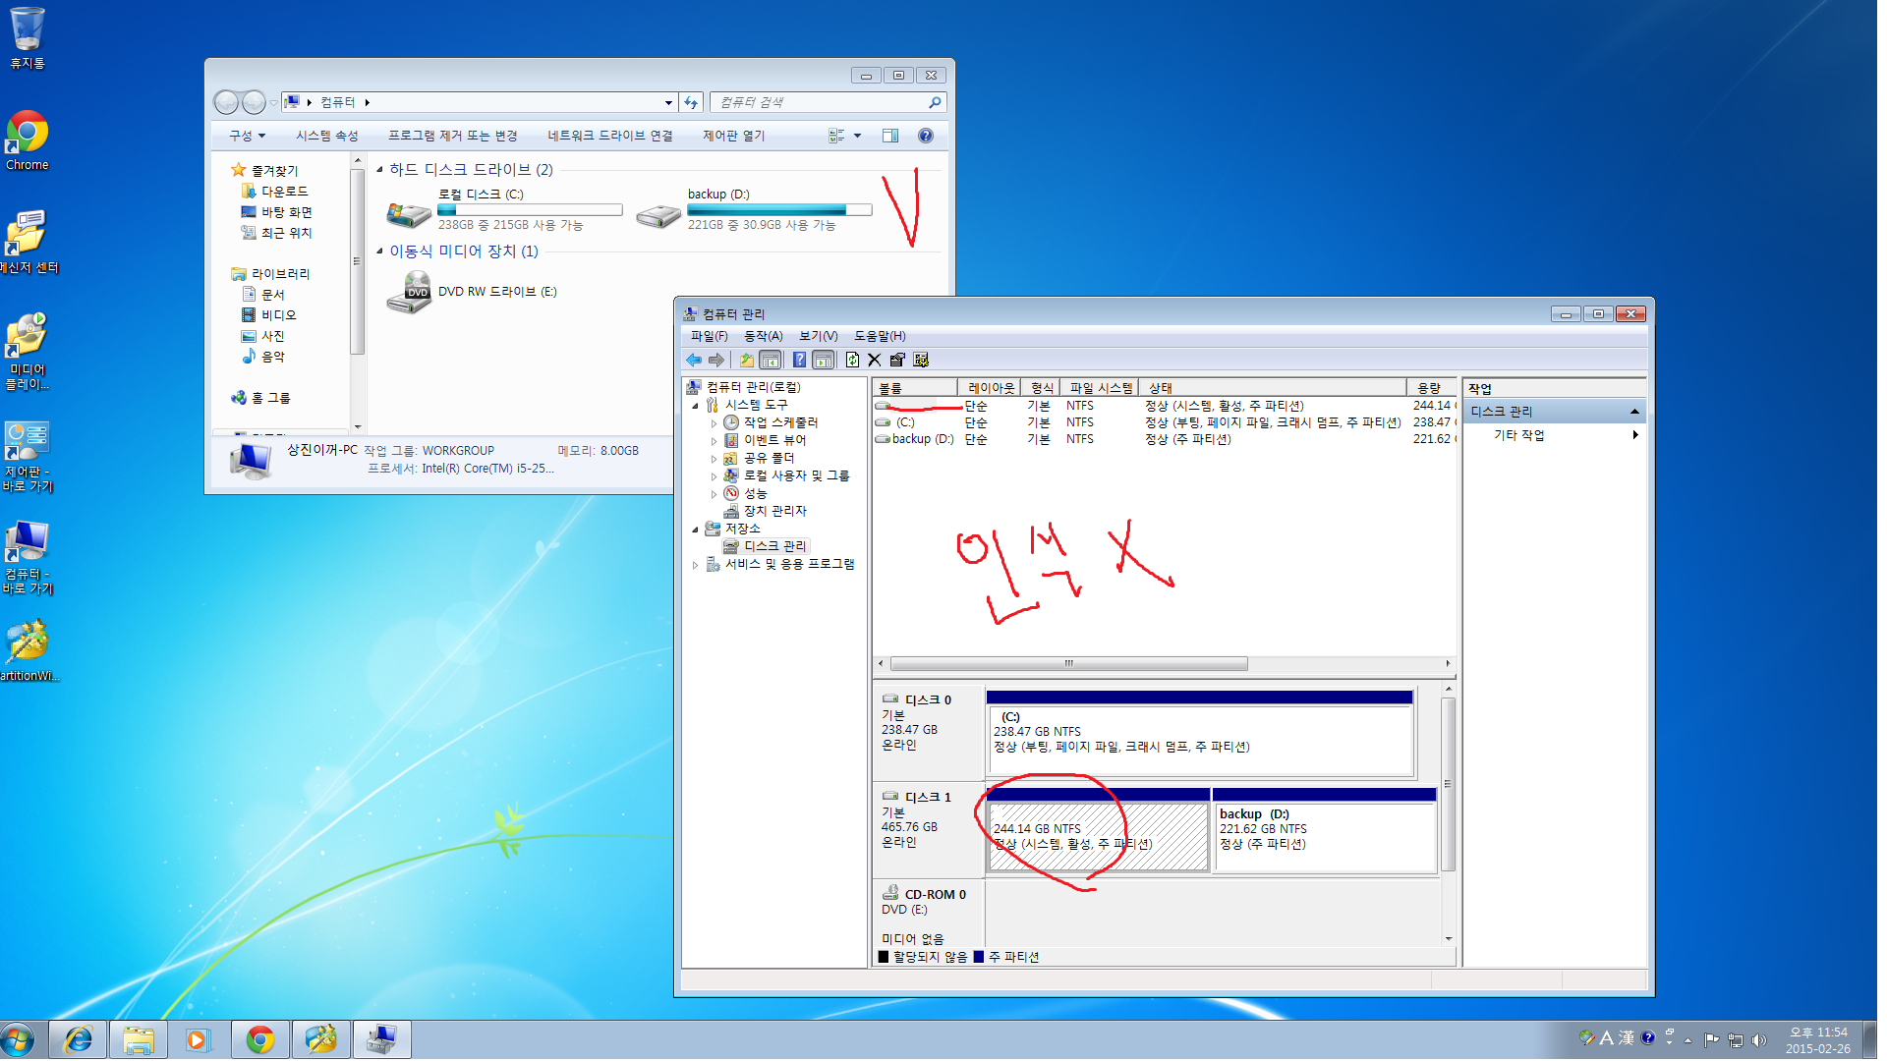Click the Properties icon in the toolbar
The width and height of the screenshot is (1887, 1061).
897,360
